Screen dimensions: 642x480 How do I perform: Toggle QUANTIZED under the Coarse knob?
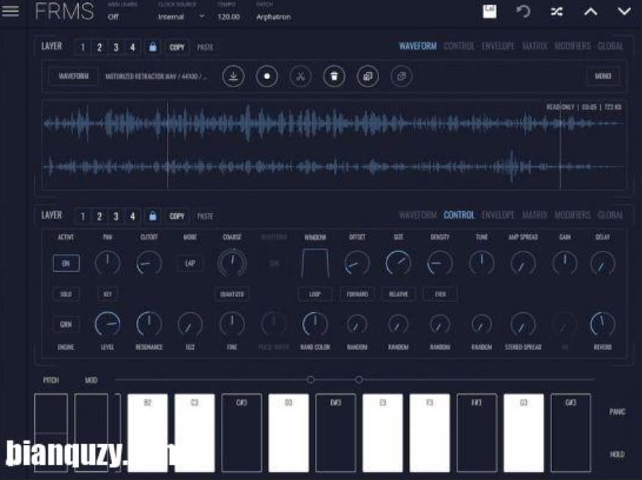(x=232, y=294)
